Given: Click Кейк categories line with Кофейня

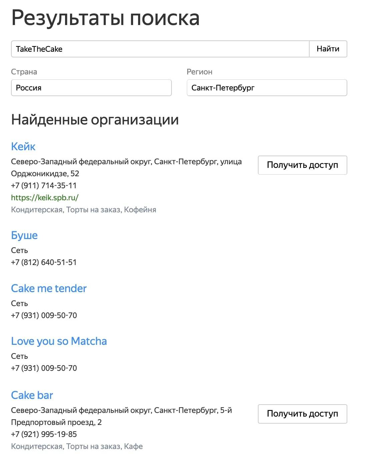Looking at the screenshot, I should (84, 210).
